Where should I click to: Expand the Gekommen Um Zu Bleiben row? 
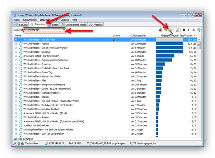coord(16,60)
